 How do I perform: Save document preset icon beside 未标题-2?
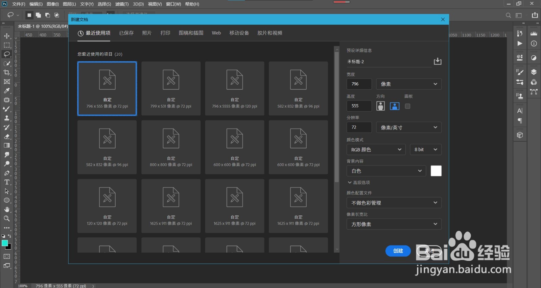tap(438, 61)
